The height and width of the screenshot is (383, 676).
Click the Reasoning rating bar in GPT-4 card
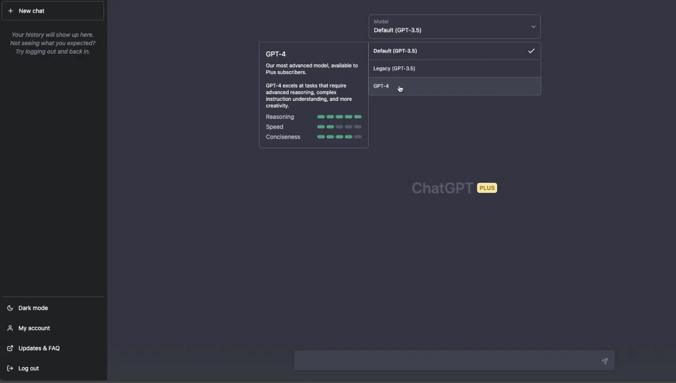(339, 117)
